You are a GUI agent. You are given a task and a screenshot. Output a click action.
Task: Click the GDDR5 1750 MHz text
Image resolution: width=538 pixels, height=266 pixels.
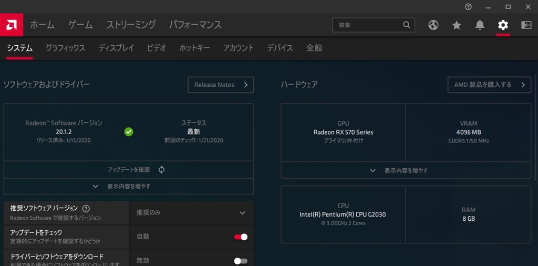click(x=468, y=141)
